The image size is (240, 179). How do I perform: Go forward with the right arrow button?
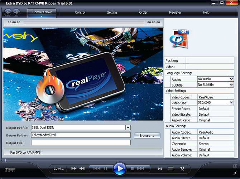[x=16, y=12]
